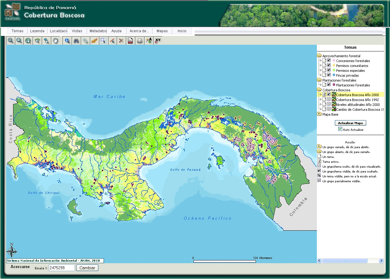The image size is (390, 279).
Task: Select the Identify tool
Action: pyautogui.click(x=67, y=40)
